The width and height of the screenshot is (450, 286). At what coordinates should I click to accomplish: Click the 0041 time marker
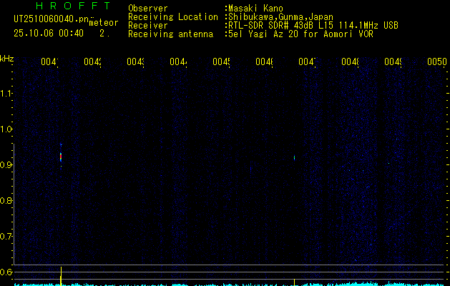tap(49, 61)
